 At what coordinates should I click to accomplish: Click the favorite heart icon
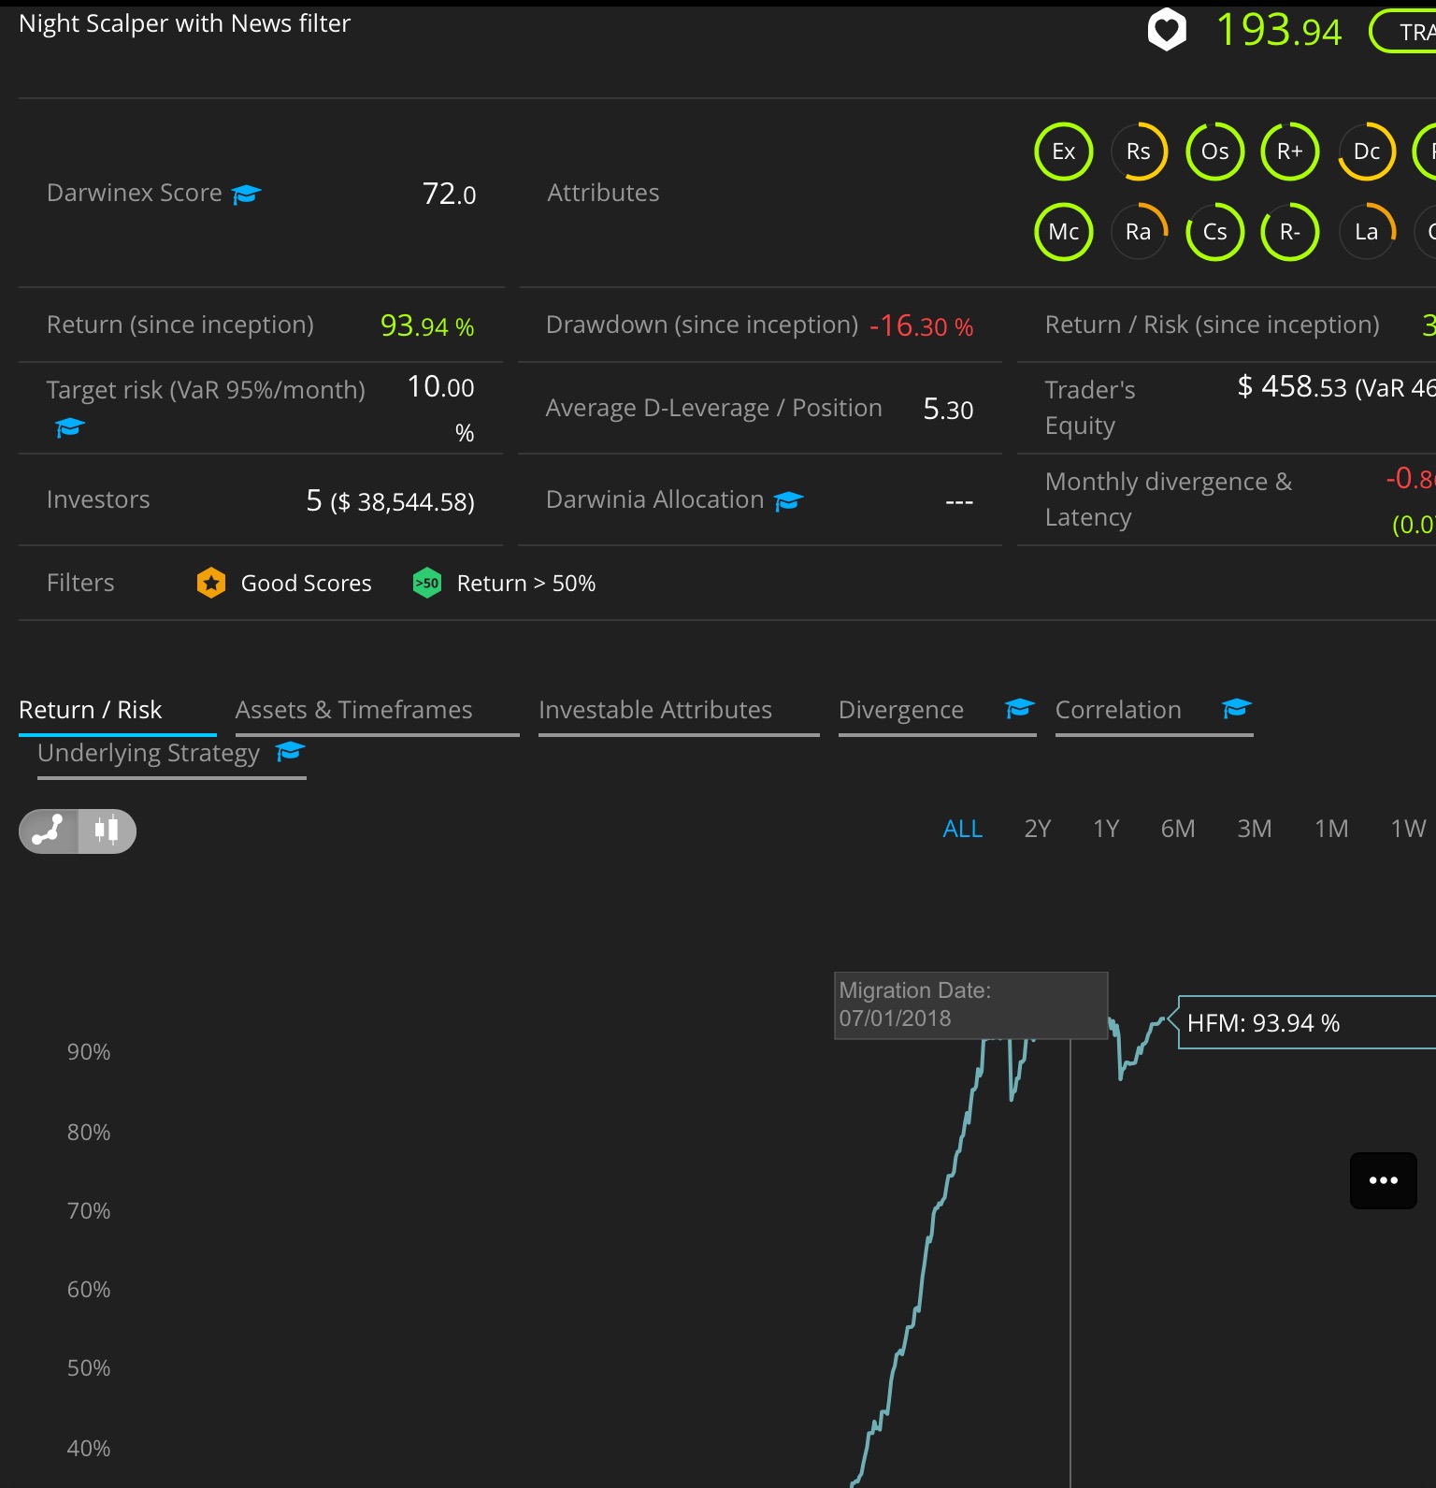1167,30
